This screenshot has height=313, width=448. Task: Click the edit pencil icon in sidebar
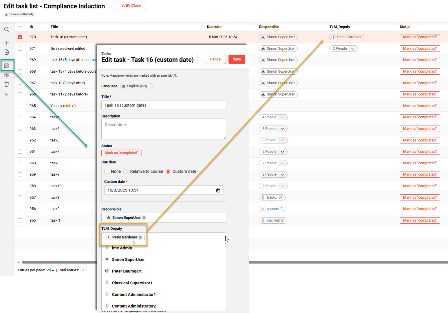7,65
